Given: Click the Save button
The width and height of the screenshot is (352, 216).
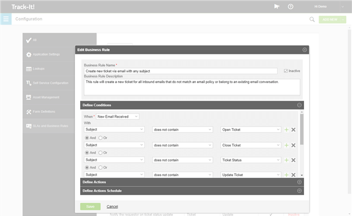Looking at the screenshot, I should (x=90, y=207).
